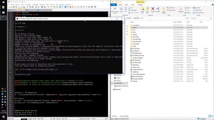This screenshot has height=120, width=214.
Task: Click Select none in Explorer ribbon
Action: click(x=197, y=10)
